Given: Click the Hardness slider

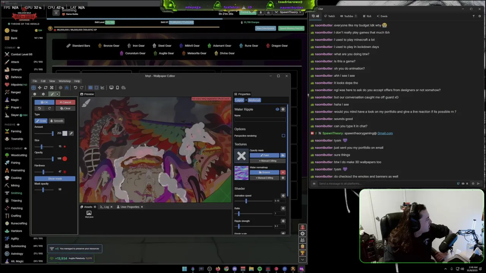Looking at the screenshot, I should coord(44,172).
